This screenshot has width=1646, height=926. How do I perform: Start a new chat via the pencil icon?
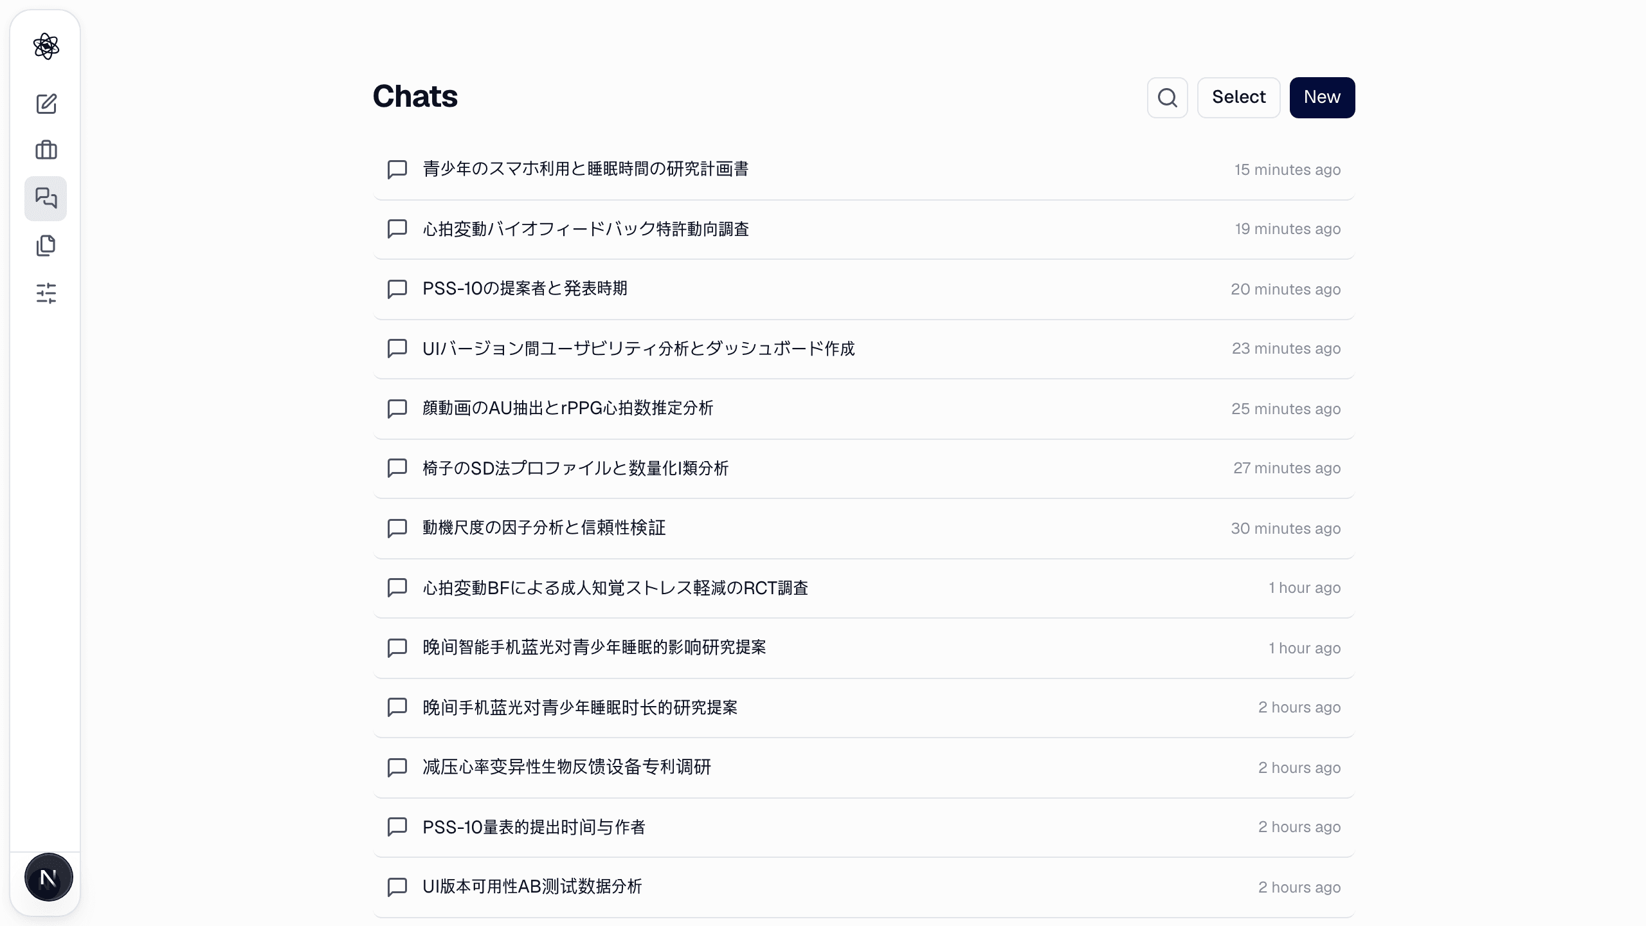[x=46, y=104]
